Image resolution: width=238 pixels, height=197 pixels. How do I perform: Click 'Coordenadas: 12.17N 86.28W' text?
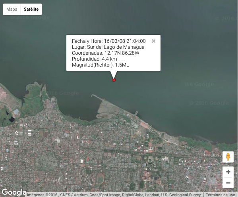106,53
